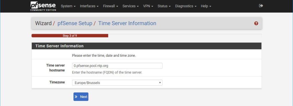Open the Diagnostics menu
This screenshot has width=293, height=106.
186,6
